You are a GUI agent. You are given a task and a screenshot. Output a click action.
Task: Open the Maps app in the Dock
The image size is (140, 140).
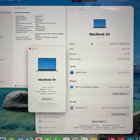[x=30, y=139]
